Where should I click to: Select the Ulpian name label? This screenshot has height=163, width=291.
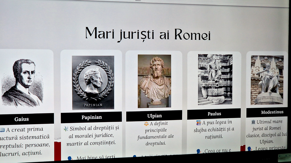pos(154,116)
